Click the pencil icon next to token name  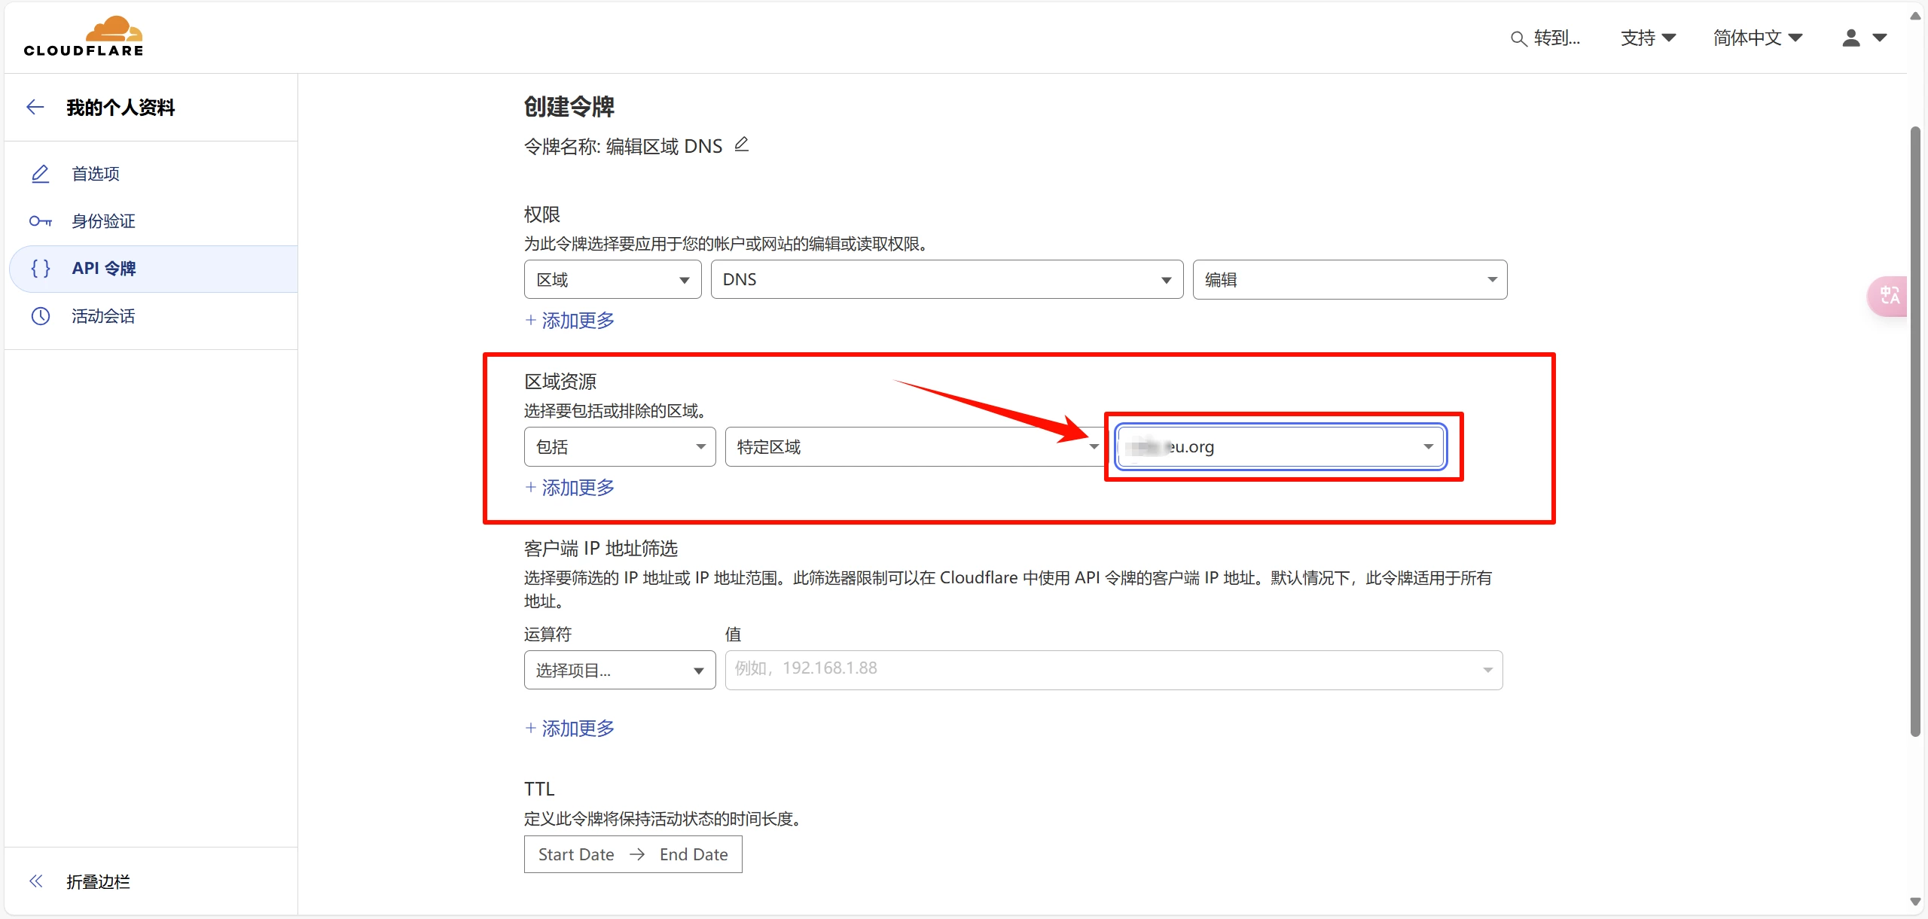coord(742,145)
